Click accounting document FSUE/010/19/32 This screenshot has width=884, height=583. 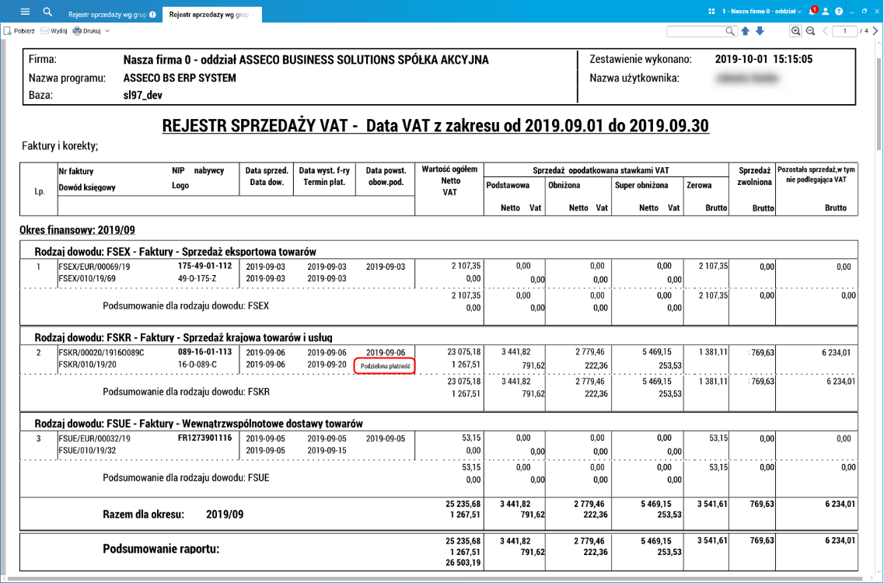pos(87,451)
